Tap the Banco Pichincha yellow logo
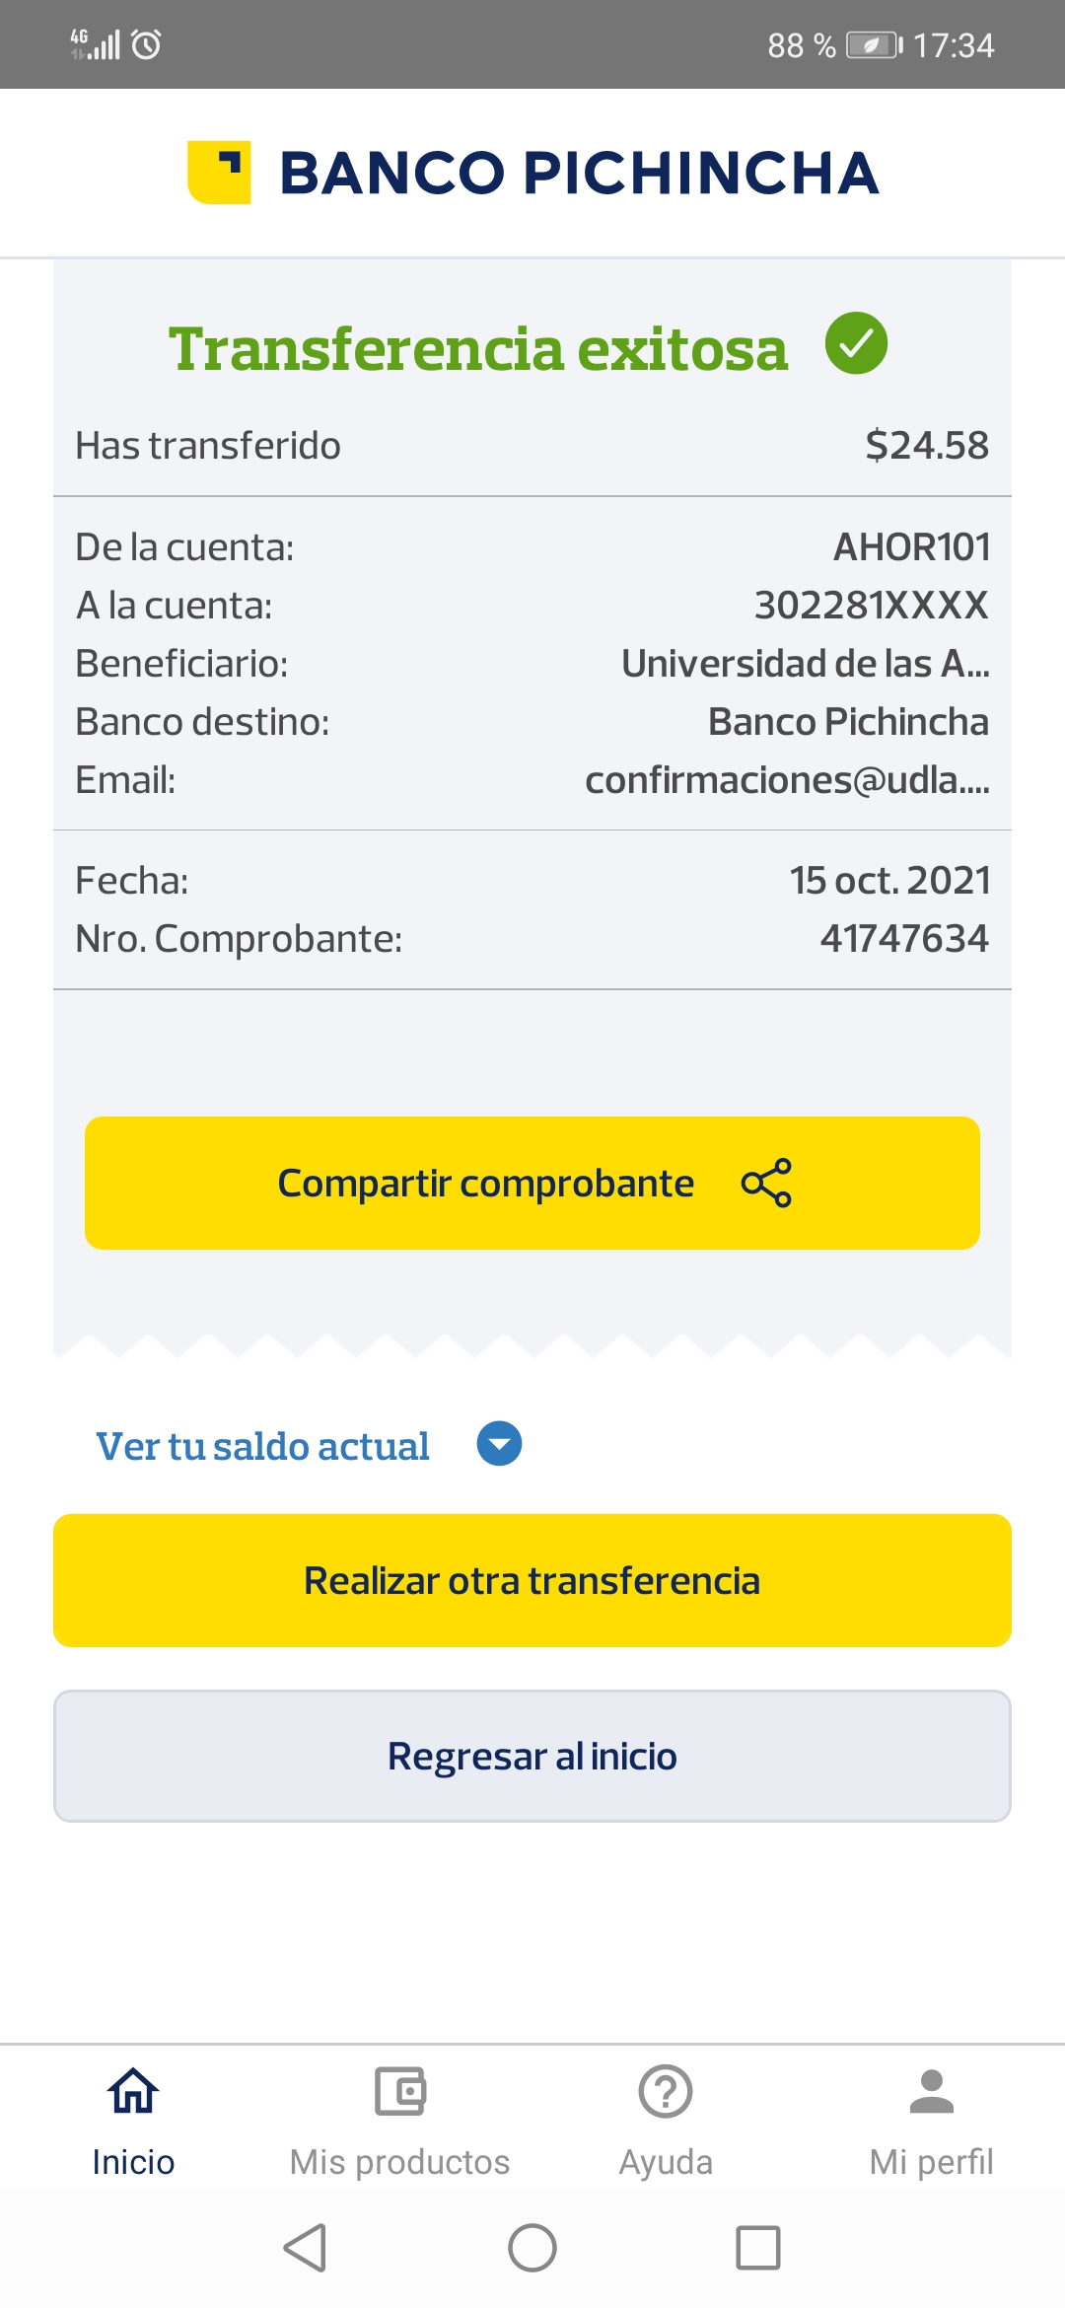The image size is (1065, 2308). [219, 173]
